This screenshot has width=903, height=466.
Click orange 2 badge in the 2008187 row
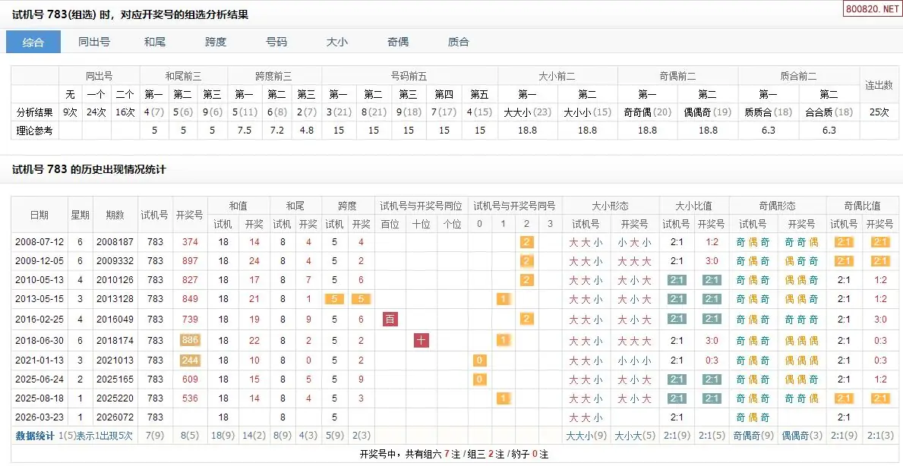[x=526, y=242]
